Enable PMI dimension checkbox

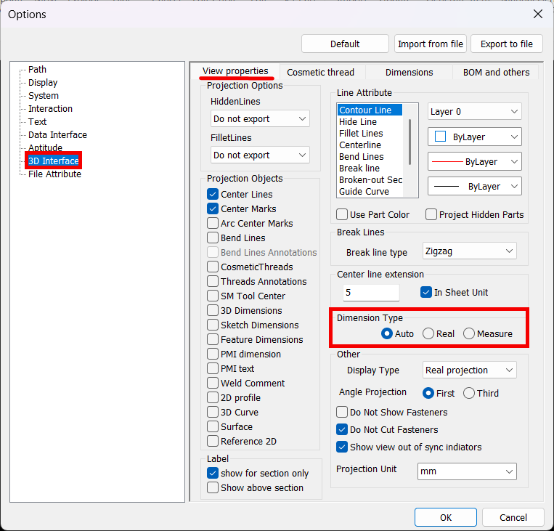tap(213, 354)
